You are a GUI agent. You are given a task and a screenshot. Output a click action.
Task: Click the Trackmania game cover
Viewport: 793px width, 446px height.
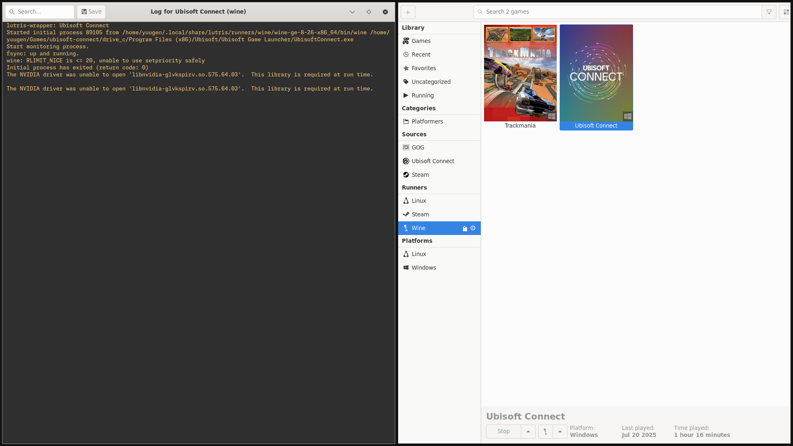click(x=520, y=73)
